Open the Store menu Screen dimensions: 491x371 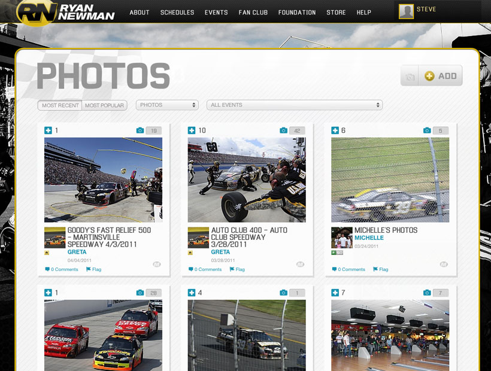336,13
